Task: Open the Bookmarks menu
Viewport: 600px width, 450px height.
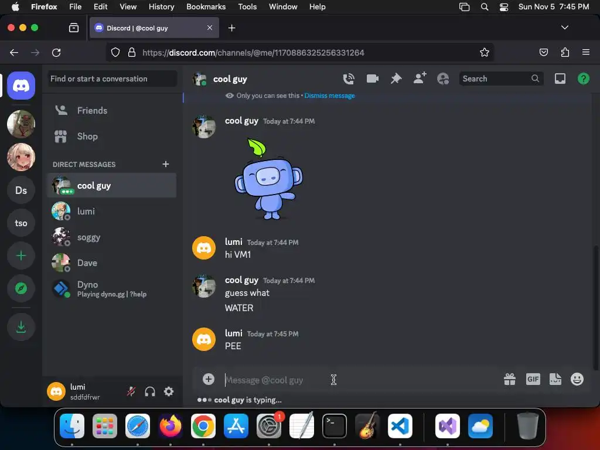Action: pos(206,6)
